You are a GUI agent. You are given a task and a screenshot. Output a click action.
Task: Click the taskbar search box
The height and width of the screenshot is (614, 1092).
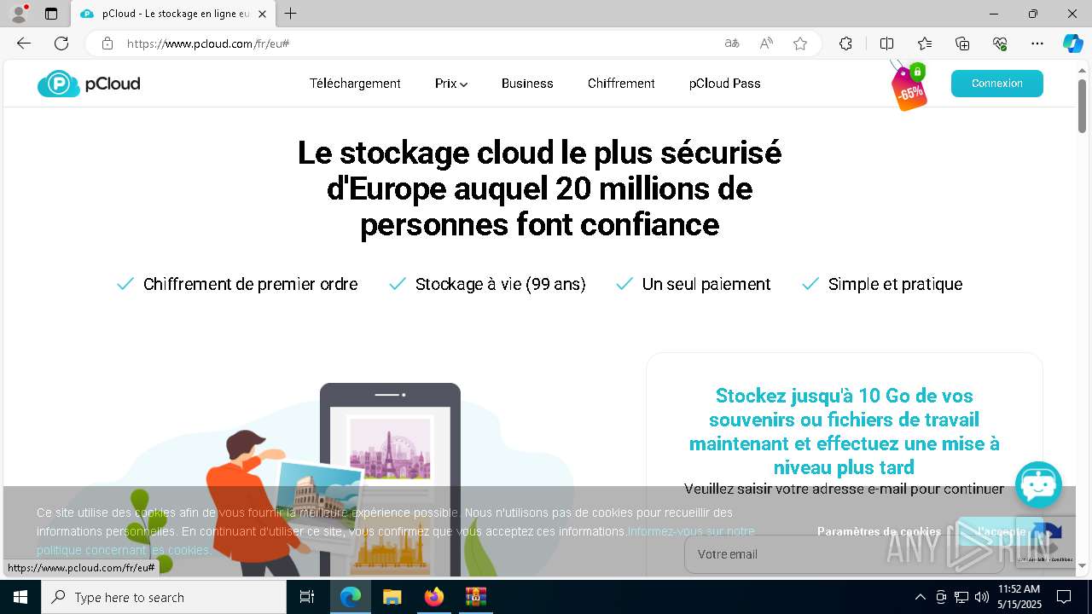pos(164,597)
